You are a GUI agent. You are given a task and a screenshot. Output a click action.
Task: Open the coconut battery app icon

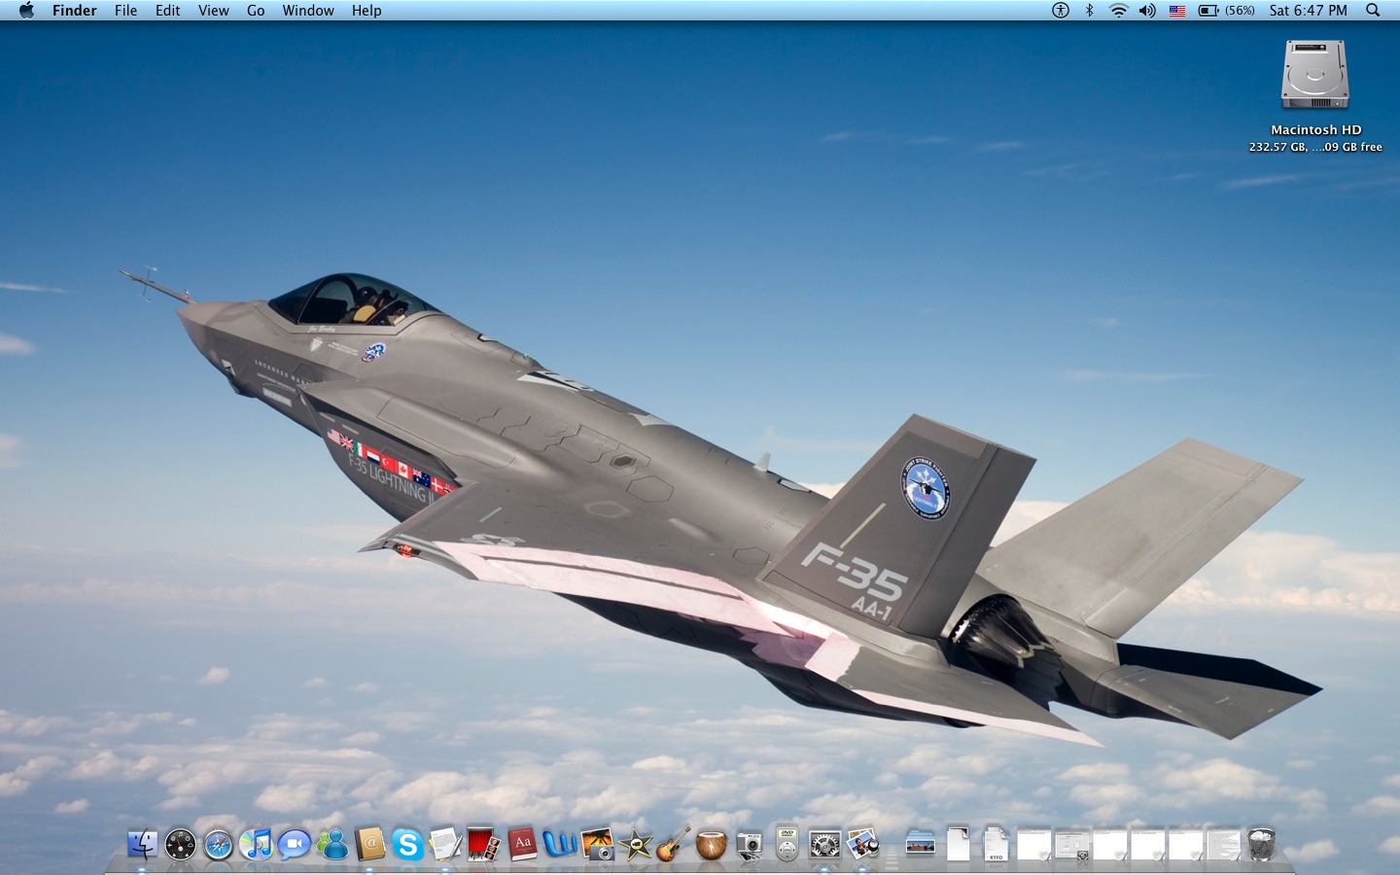pos(711,844)
